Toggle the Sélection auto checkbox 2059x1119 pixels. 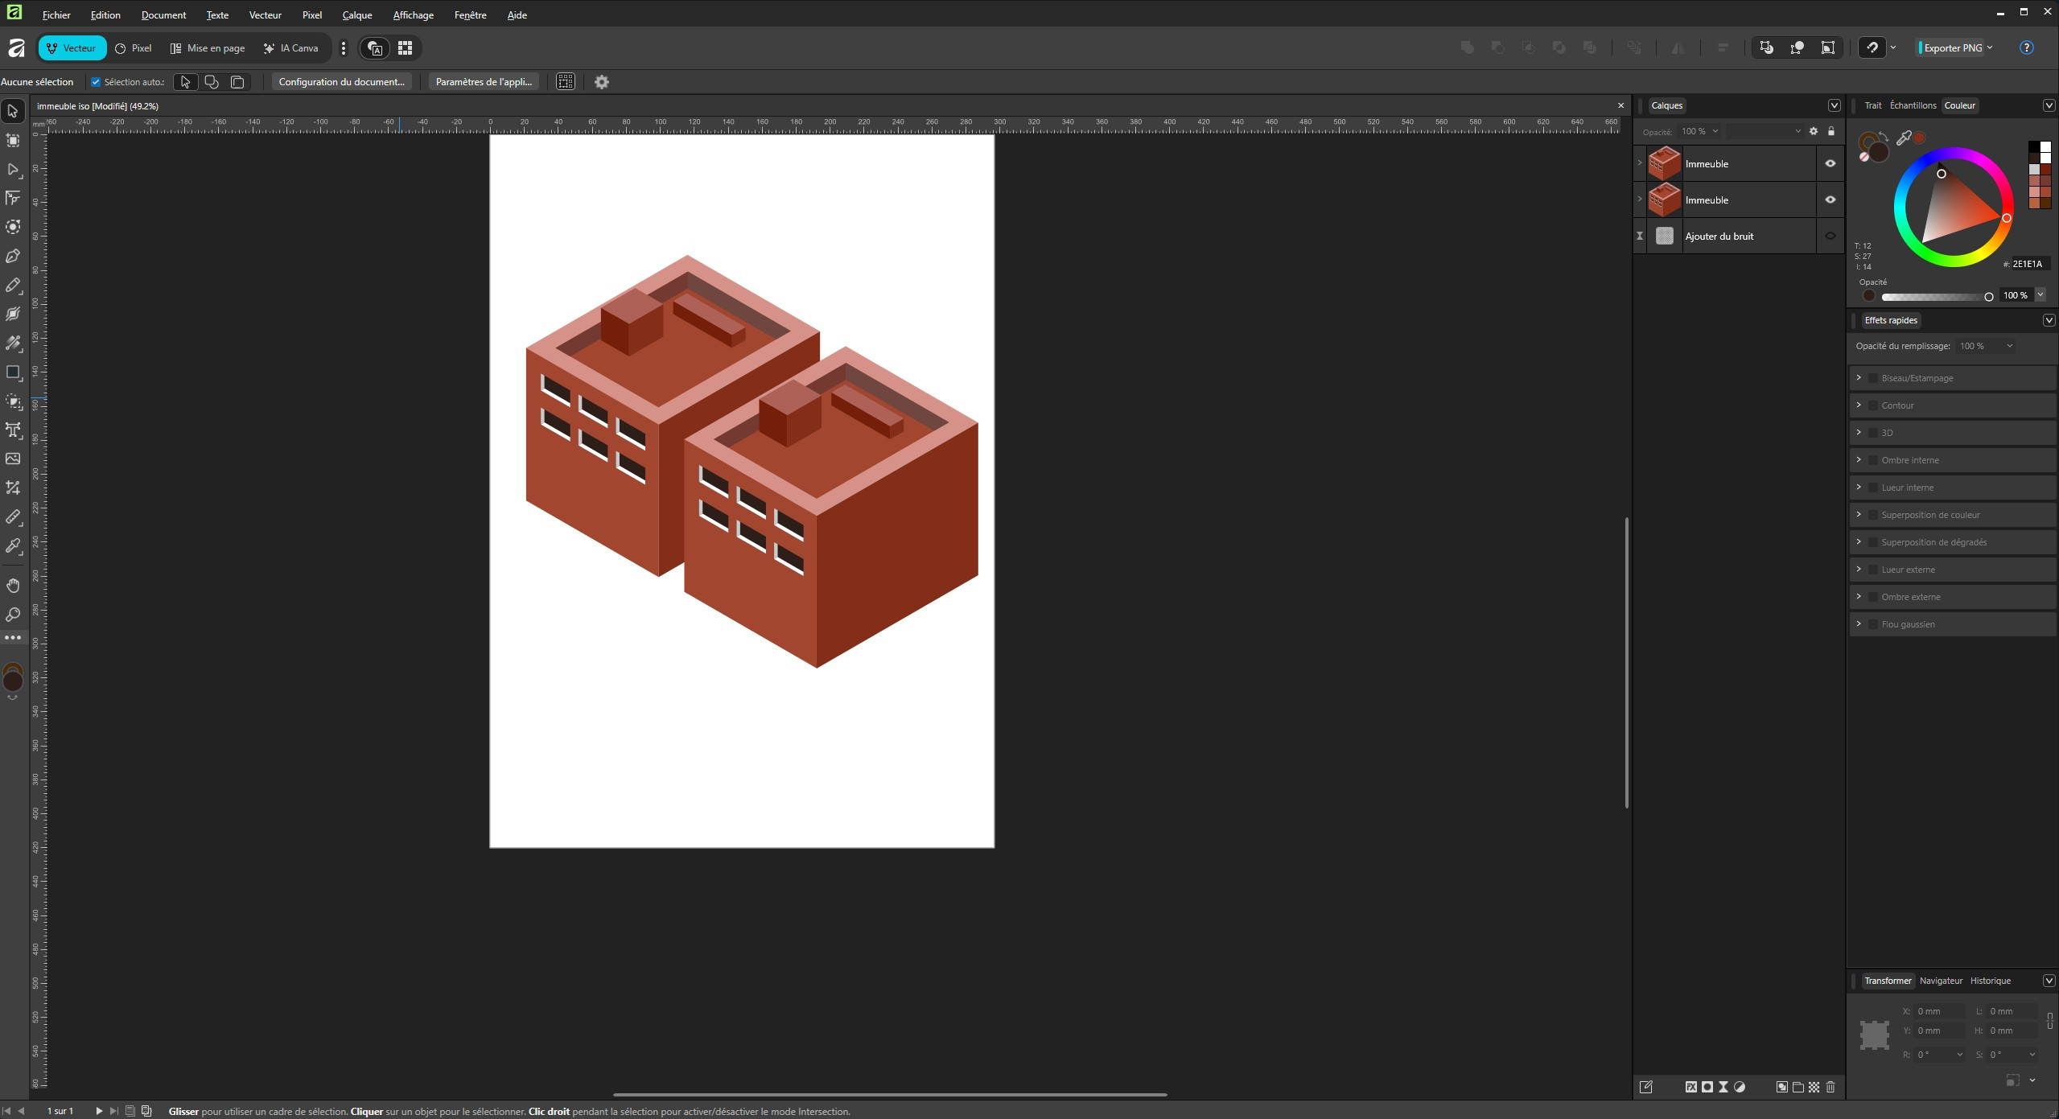coord(96,82)
